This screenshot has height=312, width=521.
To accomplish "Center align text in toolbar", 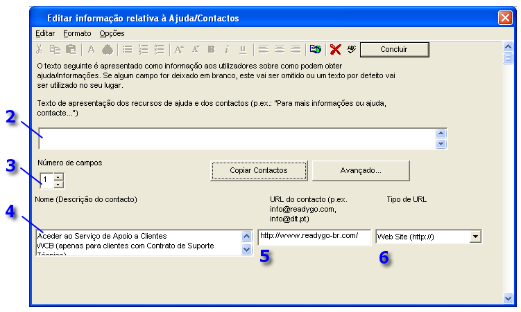I will coord(280,49).
